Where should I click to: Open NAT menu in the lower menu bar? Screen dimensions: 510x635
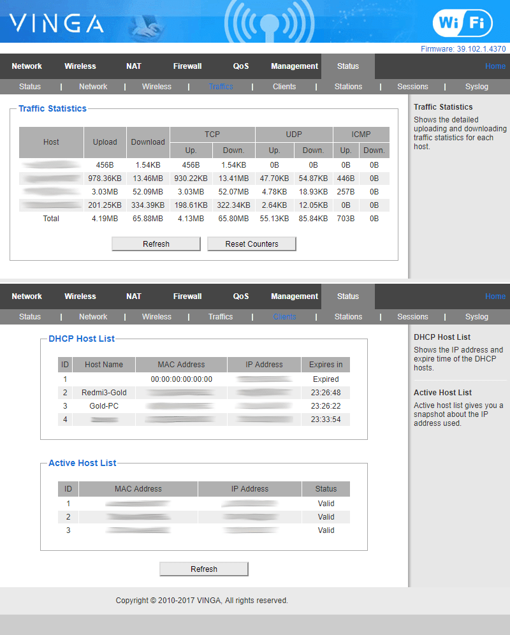click(x=134, y=296)
